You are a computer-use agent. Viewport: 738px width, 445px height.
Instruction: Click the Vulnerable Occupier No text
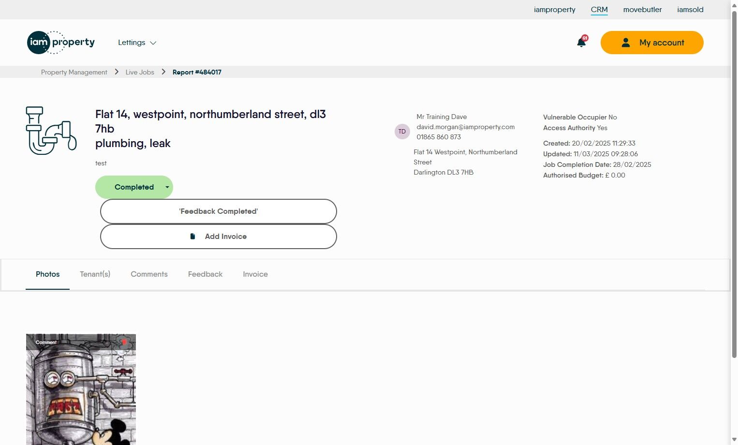pos(580,117)
